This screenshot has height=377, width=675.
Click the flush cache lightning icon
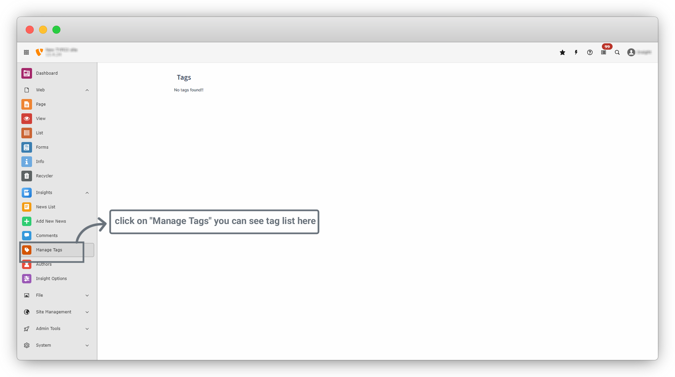[576, 52]
